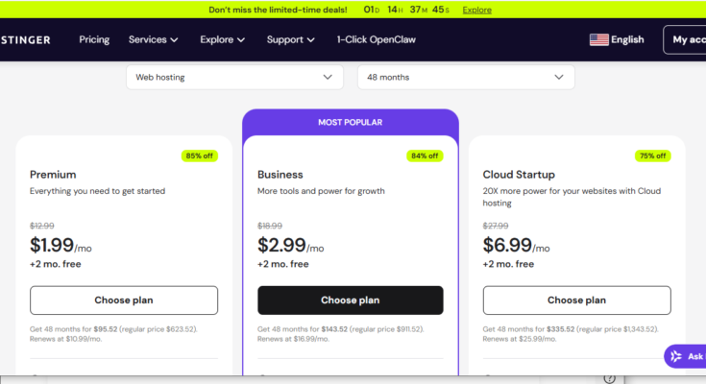706x384 pixels.
Task: Click the MOST POPULAR banner label
Action: pyautogui.click(x=351, y=123)
